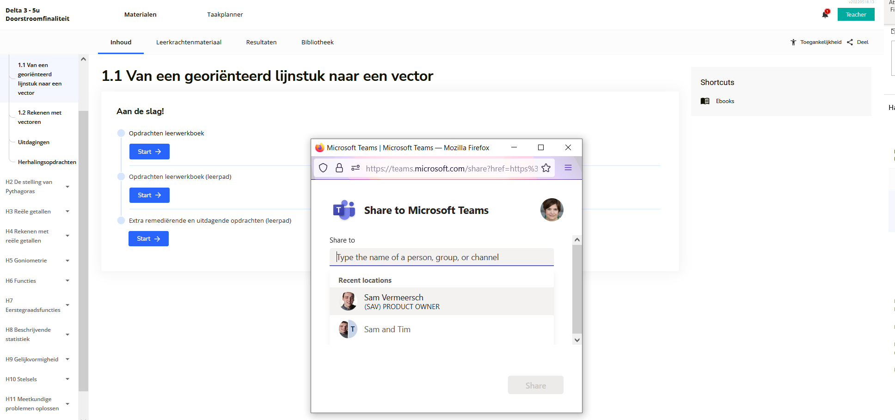Click the notification bell icon
This screenshot has height=420, width=895.
[x=825, y=14]
